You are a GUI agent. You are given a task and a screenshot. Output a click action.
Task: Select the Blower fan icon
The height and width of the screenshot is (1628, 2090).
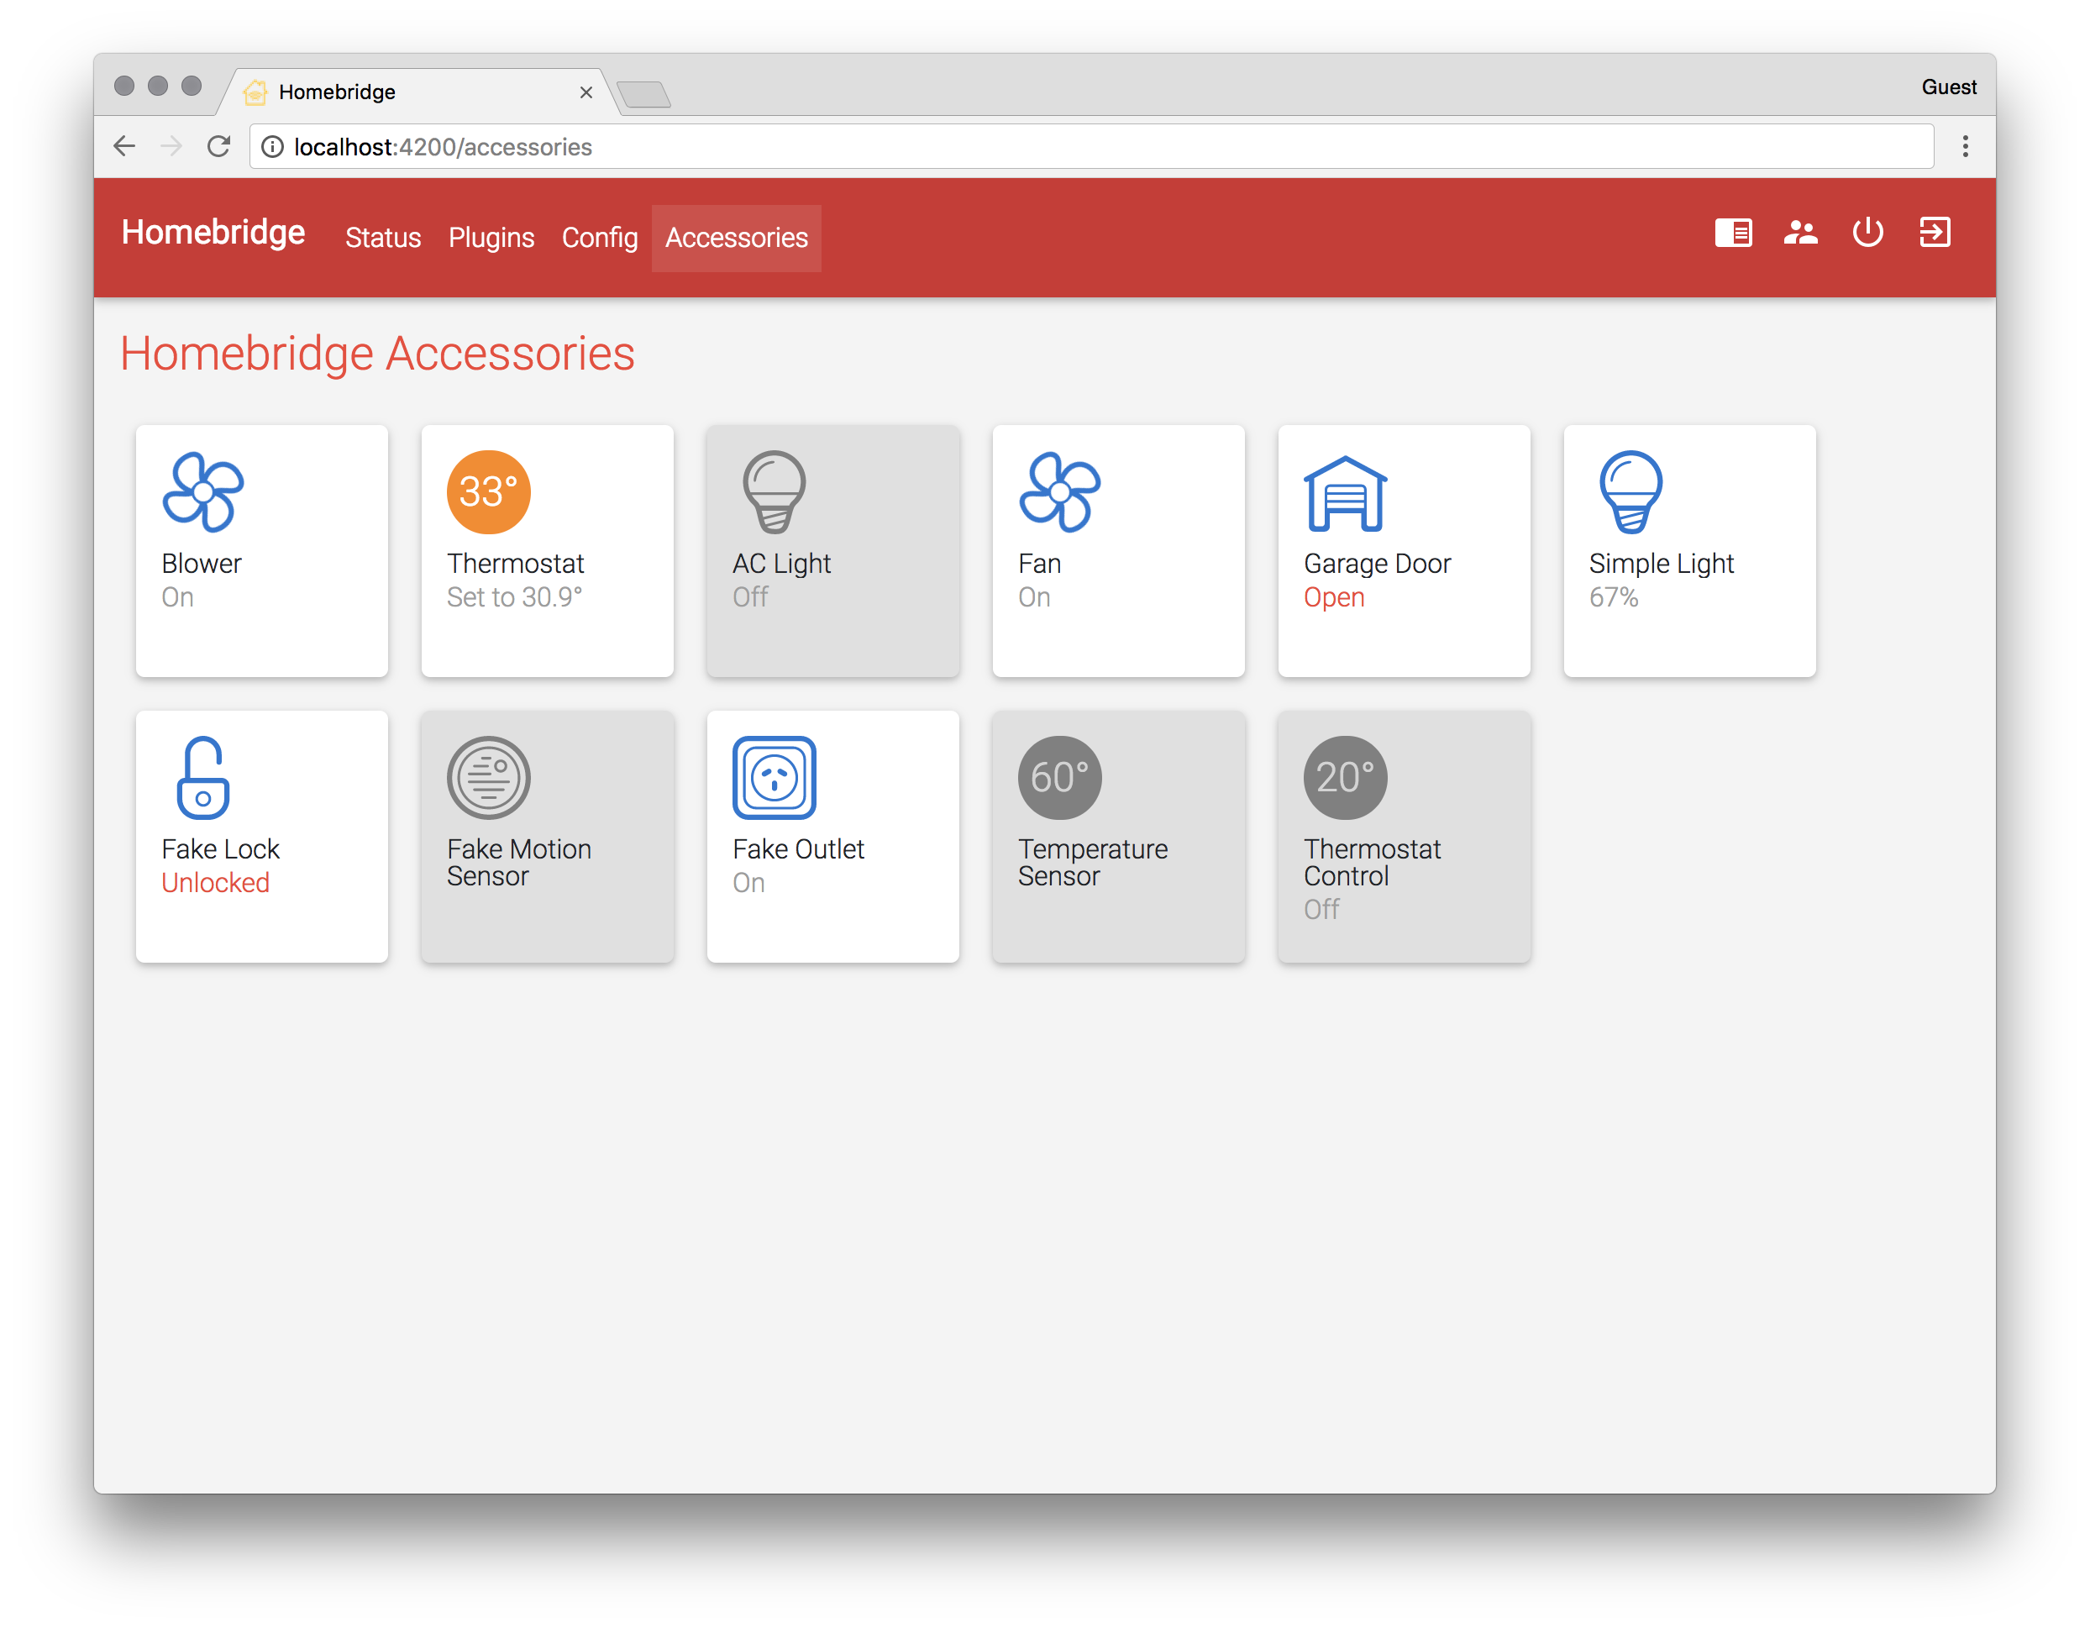pos(202,493)
